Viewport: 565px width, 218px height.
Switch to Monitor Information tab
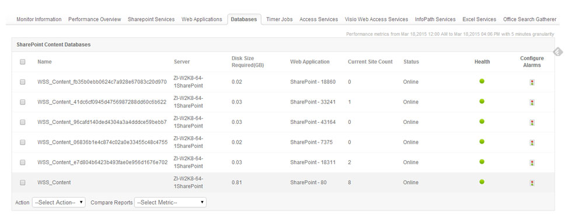[39, 19]
